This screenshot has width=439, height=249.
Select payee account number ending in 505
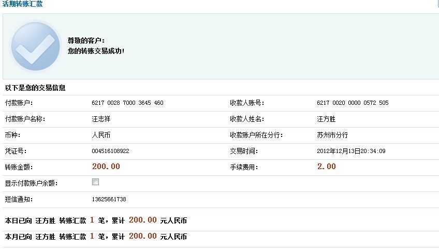click(353, 103)
